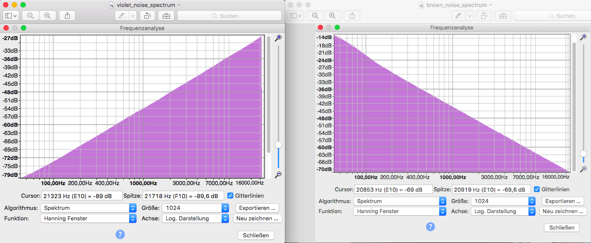Click the -14dB axis label in brown graph

pos(324,37)
